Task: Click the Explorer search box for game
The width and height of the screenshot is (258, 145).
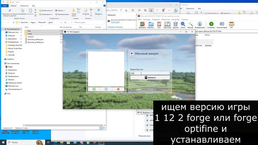Action: tap(87, 23)
